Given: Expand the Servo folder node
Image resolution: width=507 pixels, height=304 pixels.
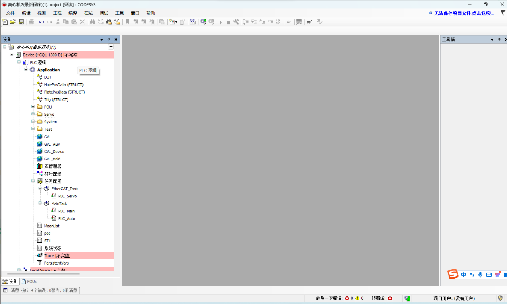Looking at the screenshot, I should 33,114.
